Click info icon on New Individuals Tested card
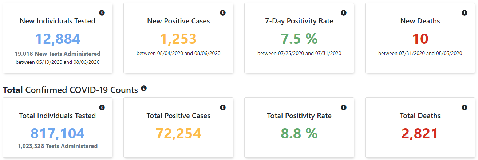Viewport: 478px width, 160px height. pos(102,13)
